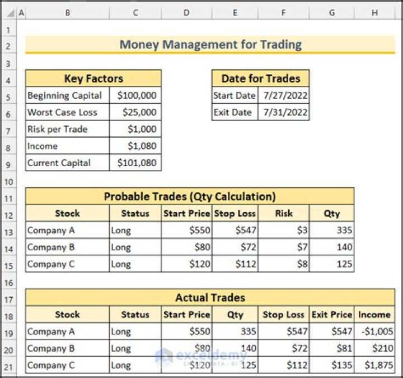
Task: Select column C header
Action: [135, 12]
